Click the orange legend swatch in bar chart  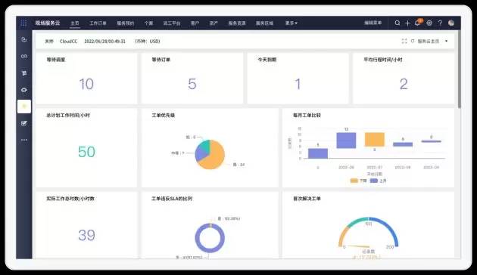pyautogui.click(x=354, y=181)
